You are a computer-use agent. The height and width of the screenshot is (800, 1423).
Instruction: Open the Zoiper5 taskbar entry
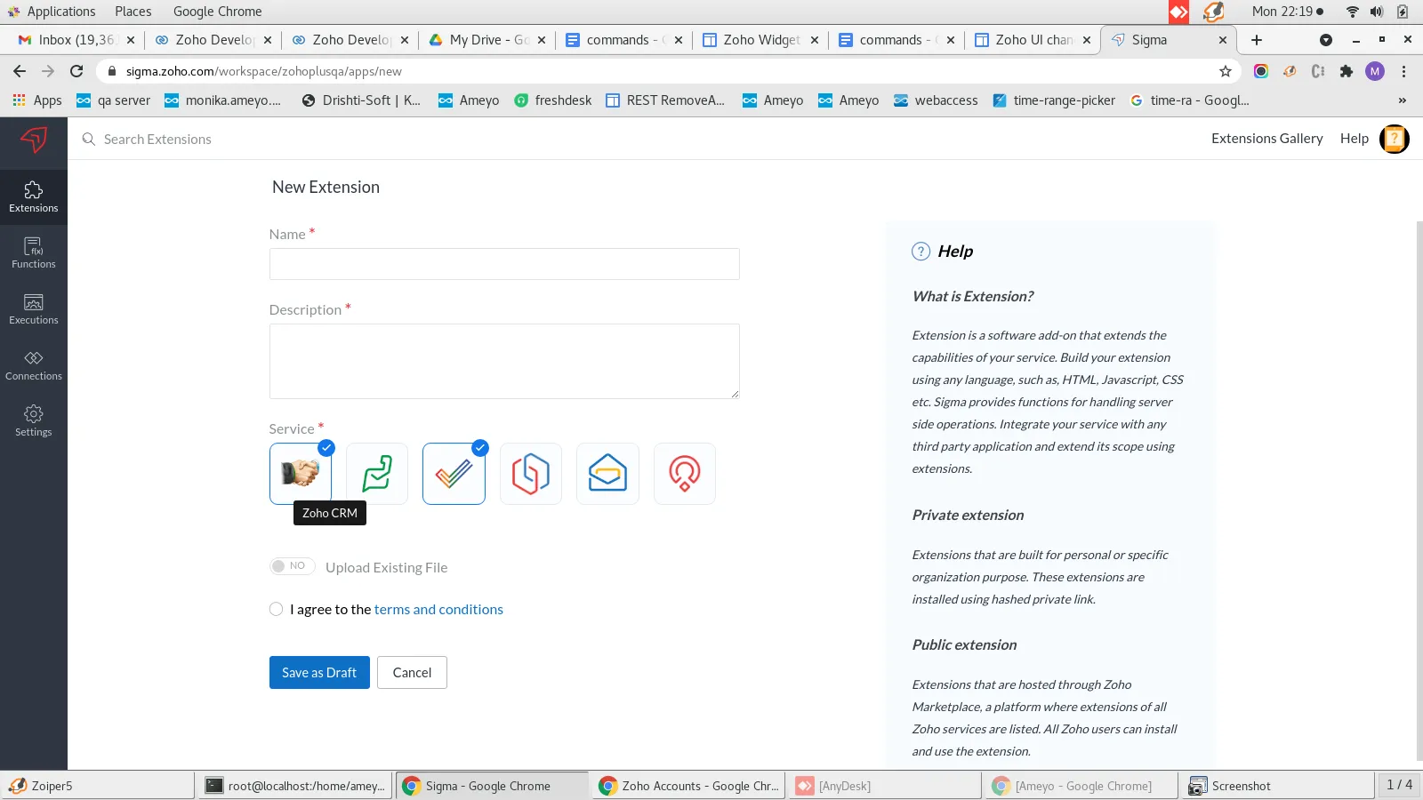[98, 786]
